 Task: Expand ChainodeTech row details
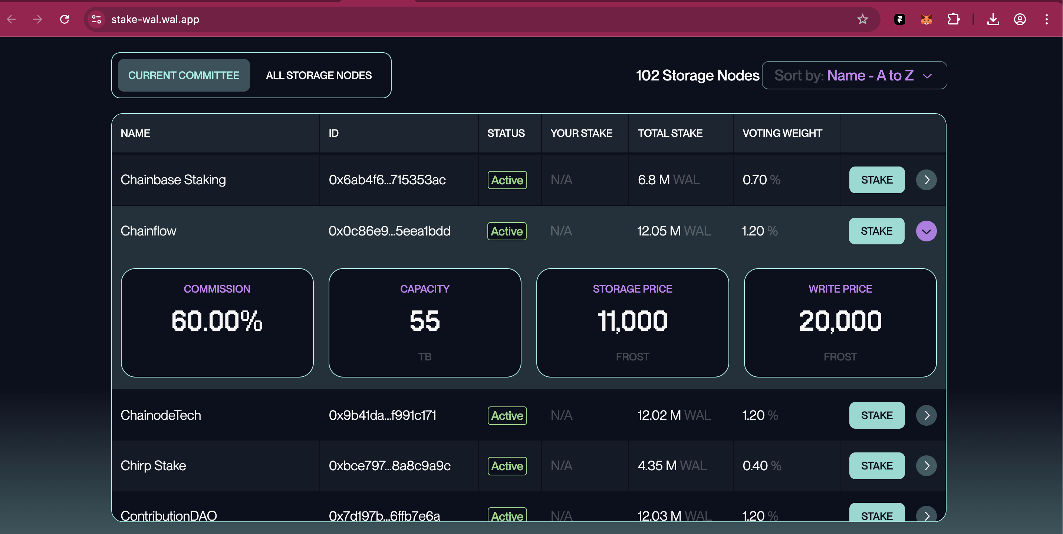pos(926,415)
